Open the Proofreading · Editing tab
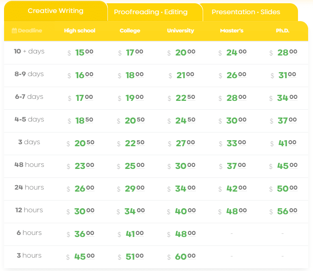Viewport: 313px width, 271px height. 151,12
